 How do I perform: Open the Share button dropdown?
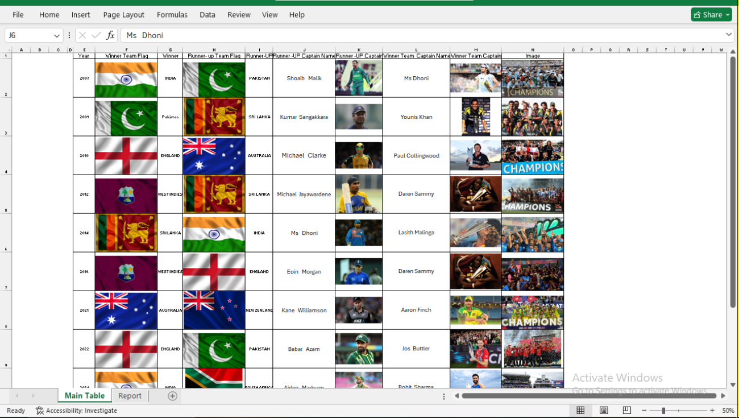tap(728, 15)
